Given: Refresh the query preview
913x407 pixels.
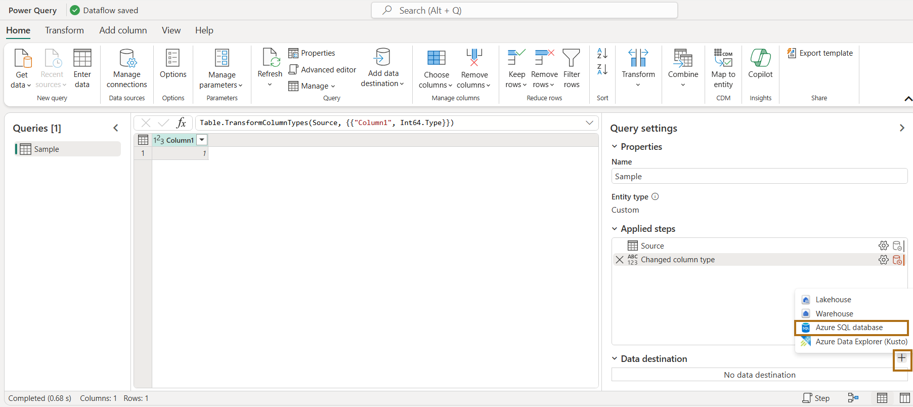Looking at the screenshot, I should (270, 68).
